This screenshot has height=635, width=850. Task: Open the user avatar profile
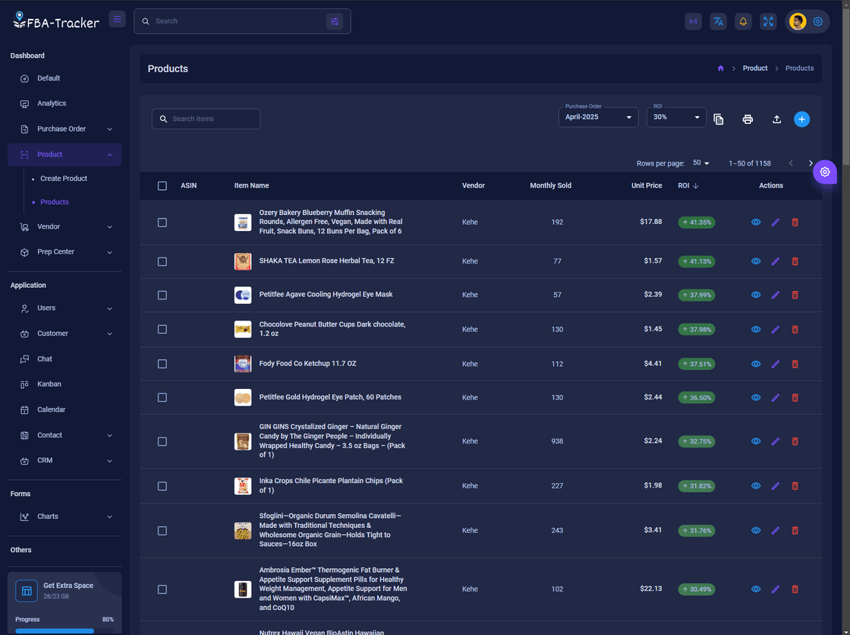coord(798,22)
